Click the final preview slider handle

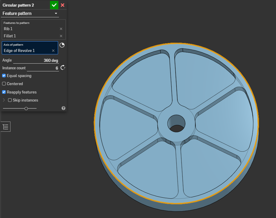pyautogui.click(x=26, y=109)
